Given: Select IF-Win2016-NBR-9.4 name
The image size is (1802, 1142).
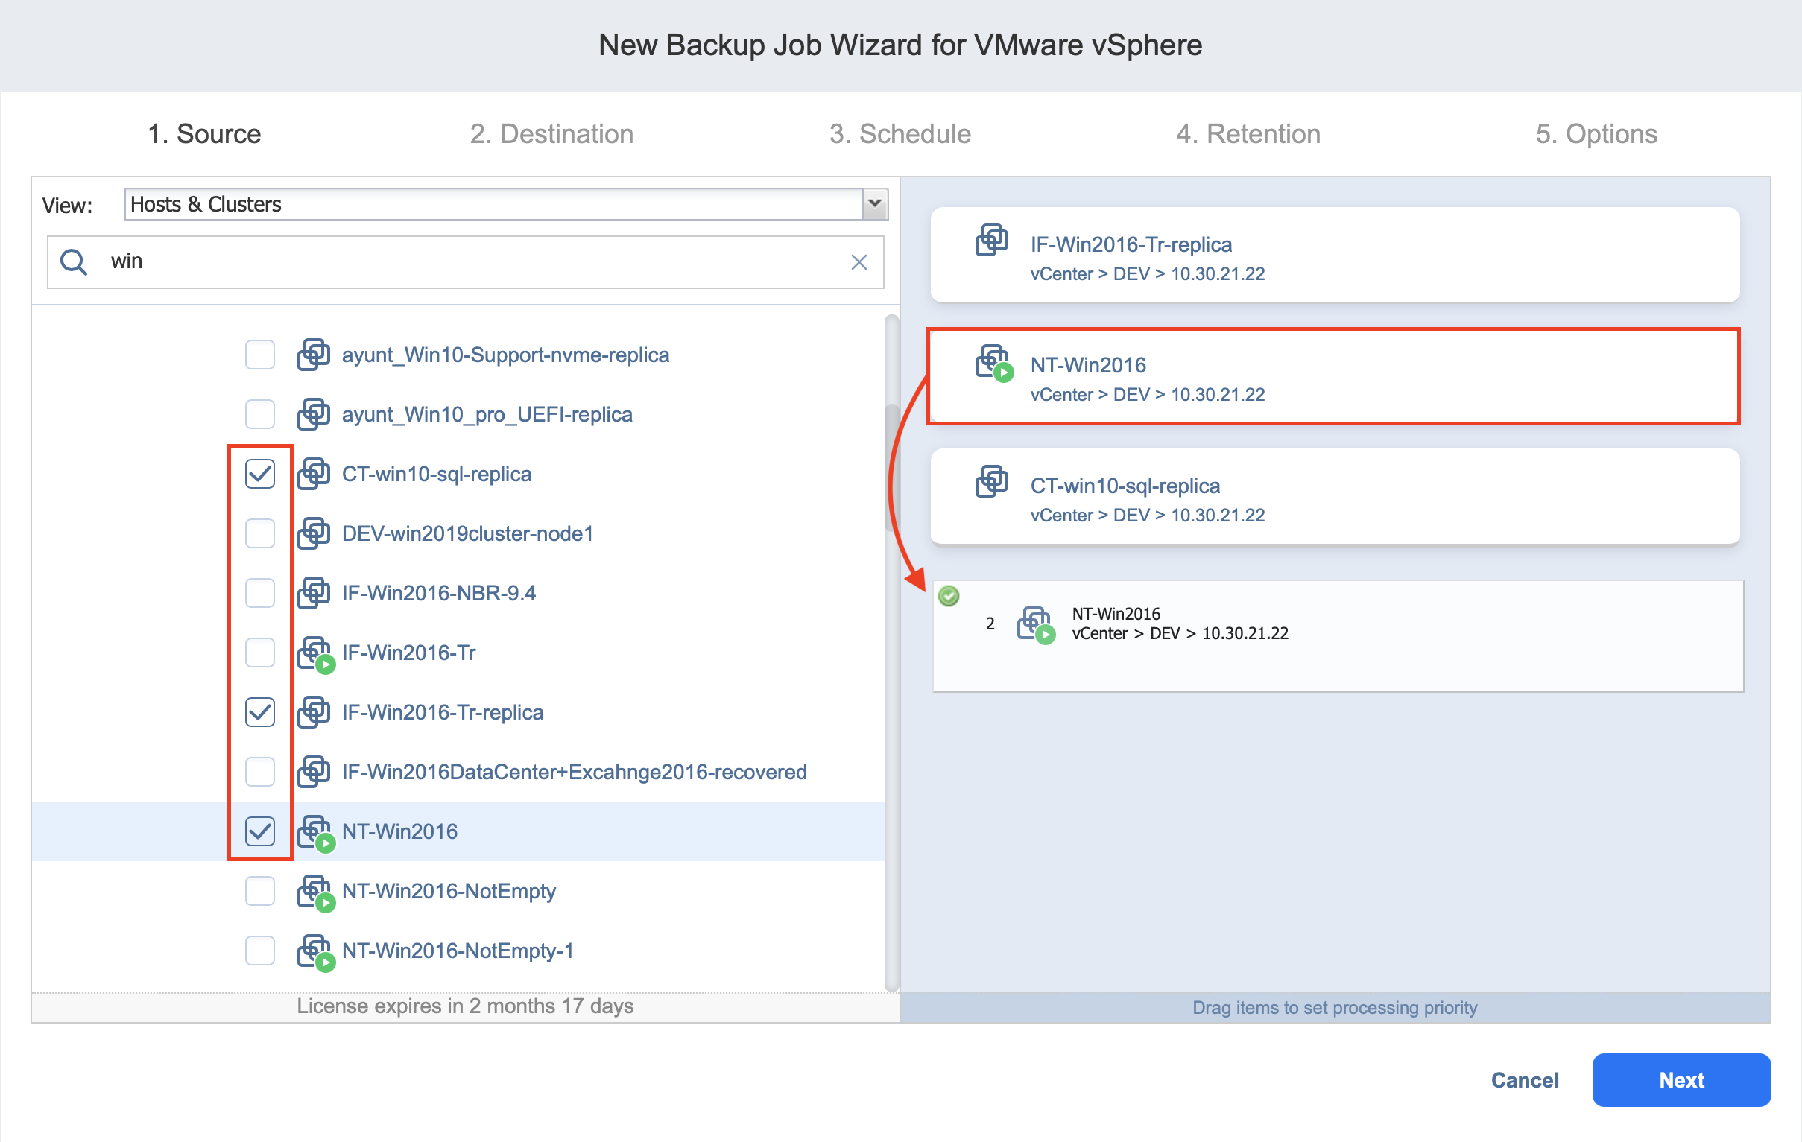Looking at the screenshot, I should (438, 593).
